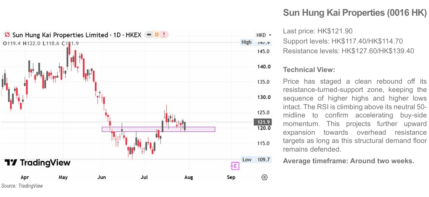Select the Low 109.7 price label
Viewport: 429px width, 197px height.
(256, 159)
